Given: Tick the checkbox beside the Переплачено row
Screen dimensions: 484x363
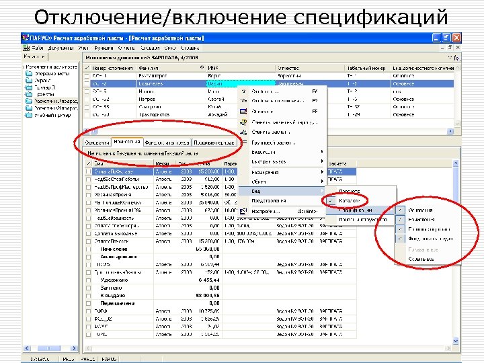Looking at the screenshot, I should pyautogui.click(x=88, y=303).
